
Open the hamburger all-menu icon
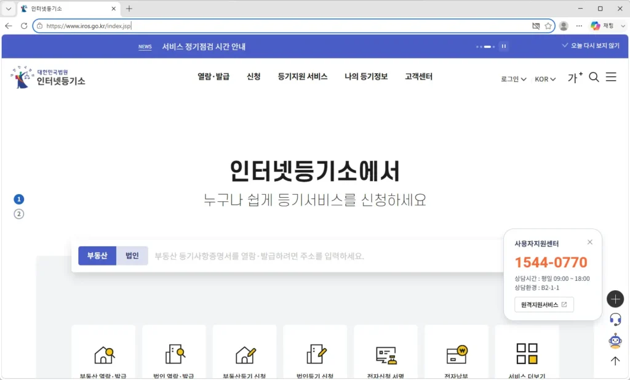[x=611, y=77]
